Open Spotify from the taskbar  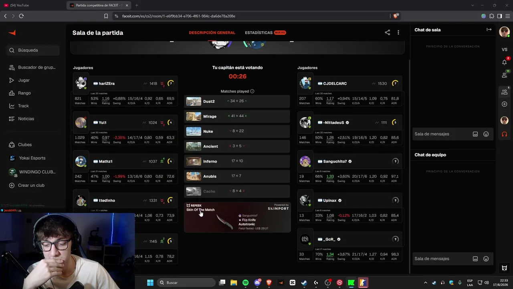245,283
